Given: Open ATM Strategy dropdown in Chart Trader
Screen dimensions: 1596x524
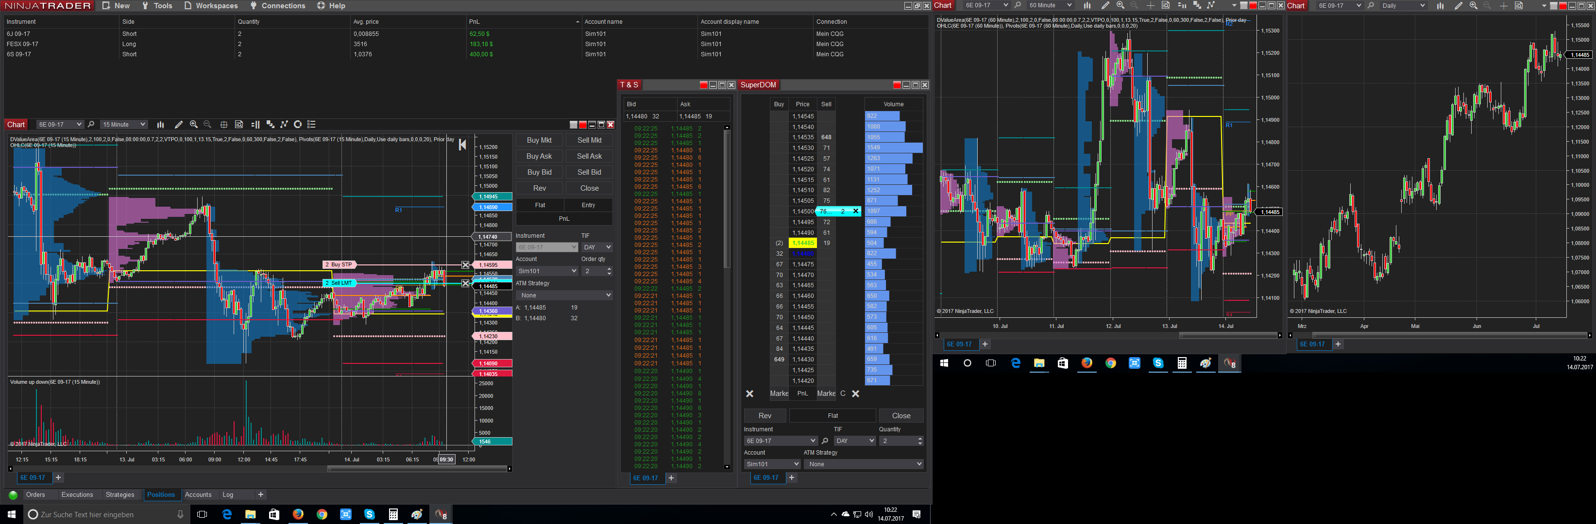Looking at the screenshot, I should coord(564,295).
